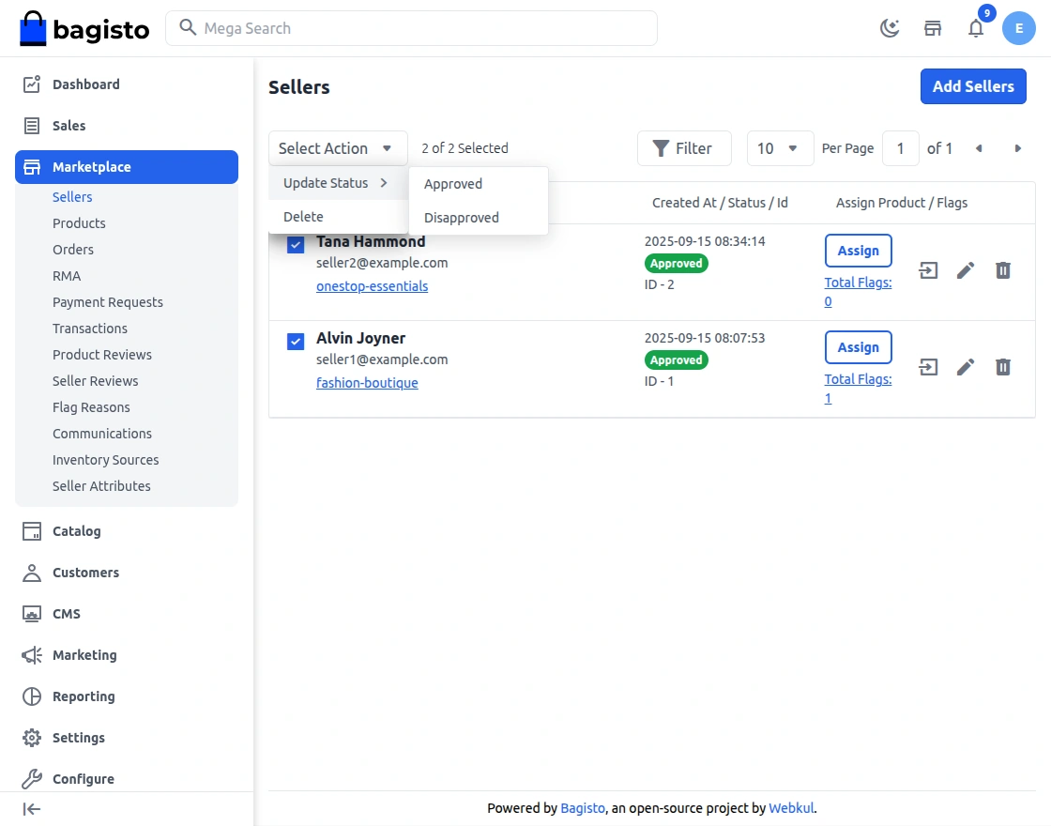Collapse sidebar using bottom arrow icon

(x=32, y=809)
